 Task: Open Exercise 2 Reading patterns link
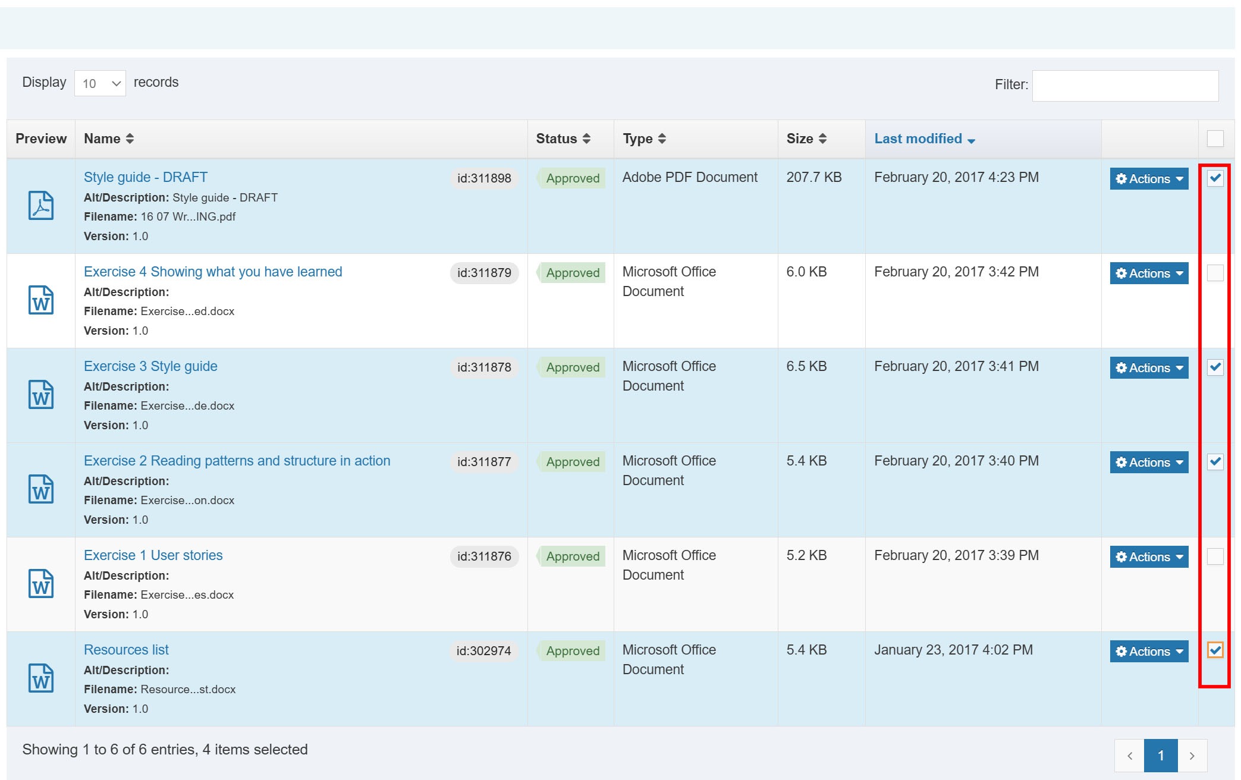[237, 461]
